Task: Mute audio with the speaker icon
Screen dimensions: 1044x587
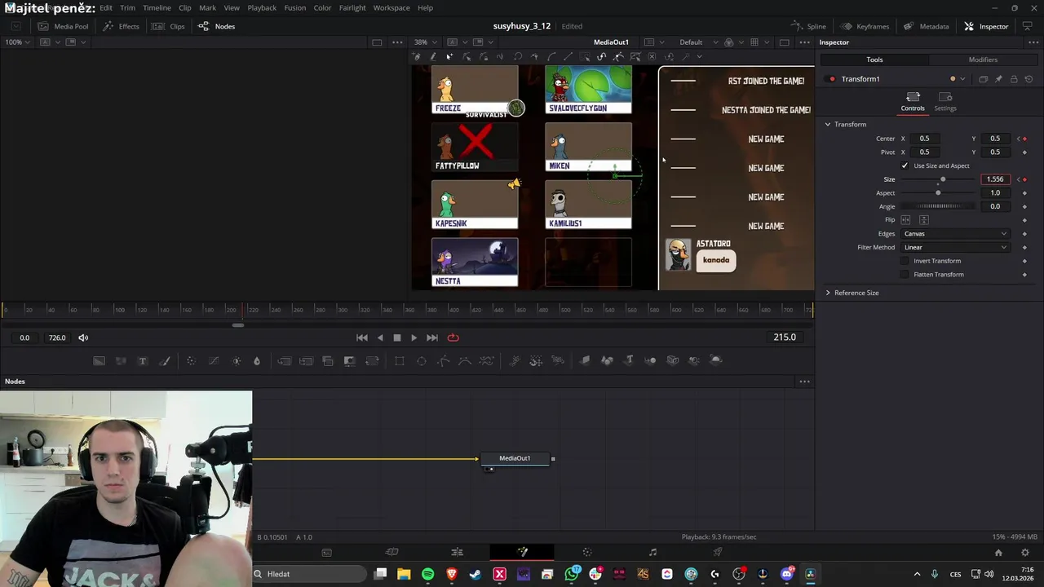Action: (83, 338)
